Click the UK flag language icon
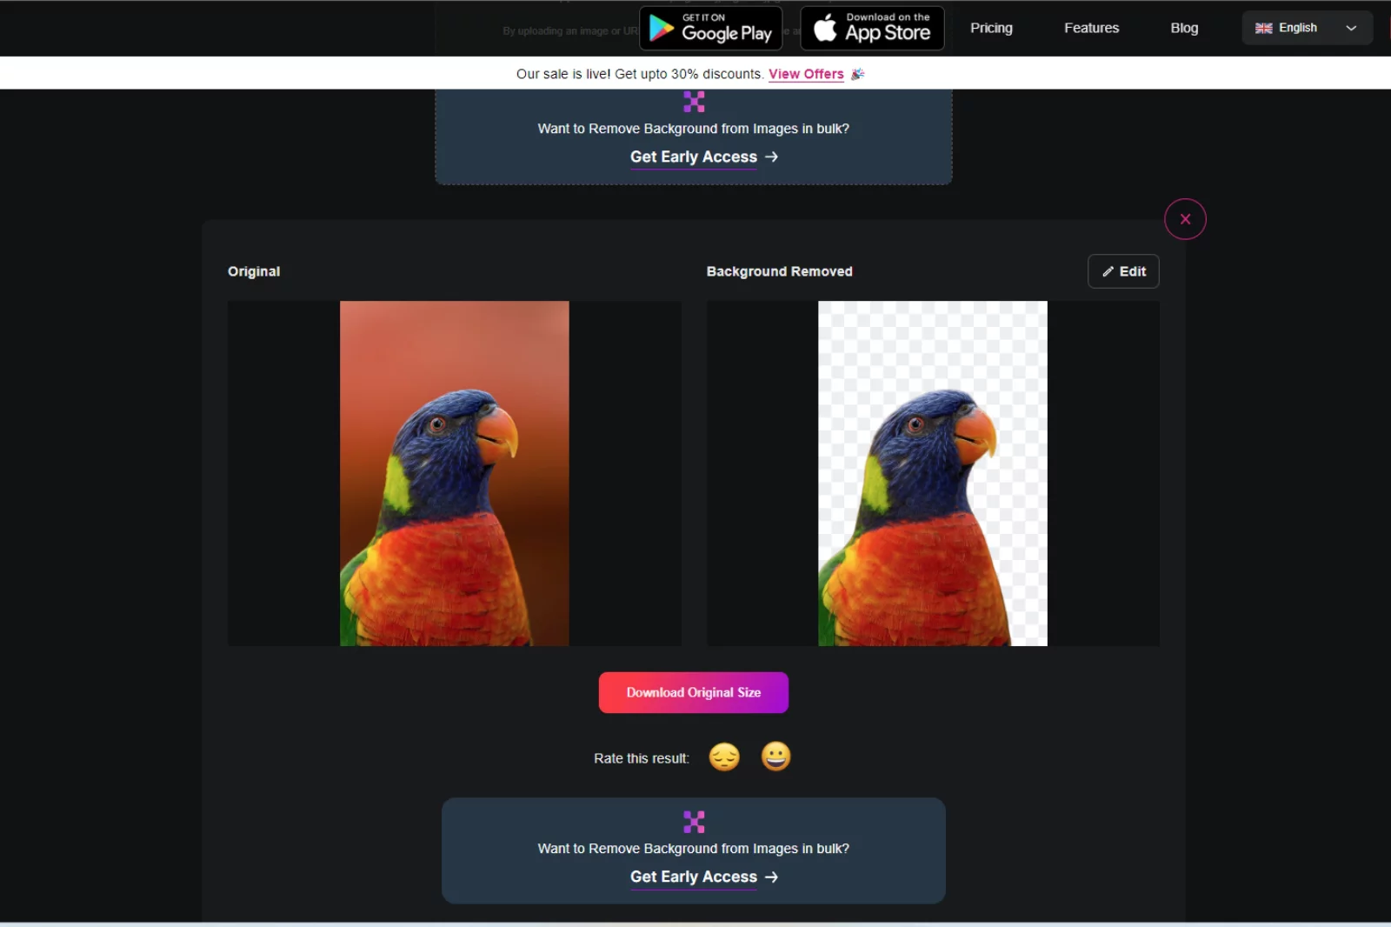 [1263, 28]
